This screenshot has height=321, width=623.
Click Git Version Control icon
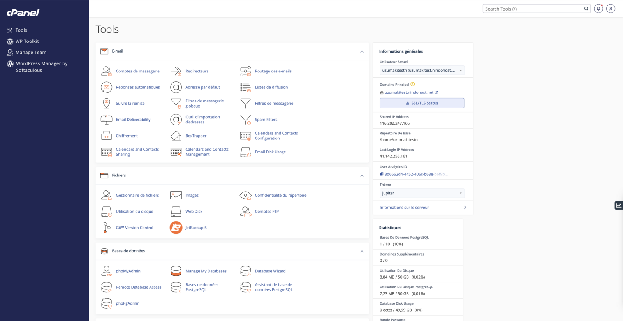(106, 228)
